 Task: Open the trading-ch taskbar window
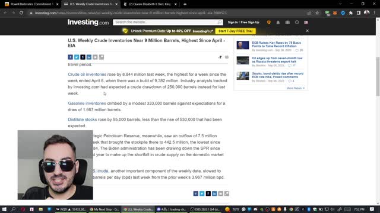(172, 209)
